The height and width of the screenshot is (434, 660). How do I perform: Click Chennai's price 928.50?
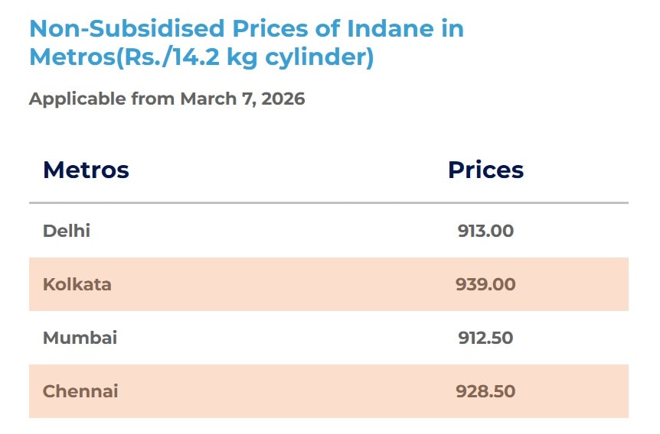tap(485, 392)
